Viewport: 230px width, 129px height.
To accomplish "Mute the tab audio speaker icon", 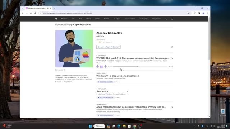I will [x=47, y=8].
